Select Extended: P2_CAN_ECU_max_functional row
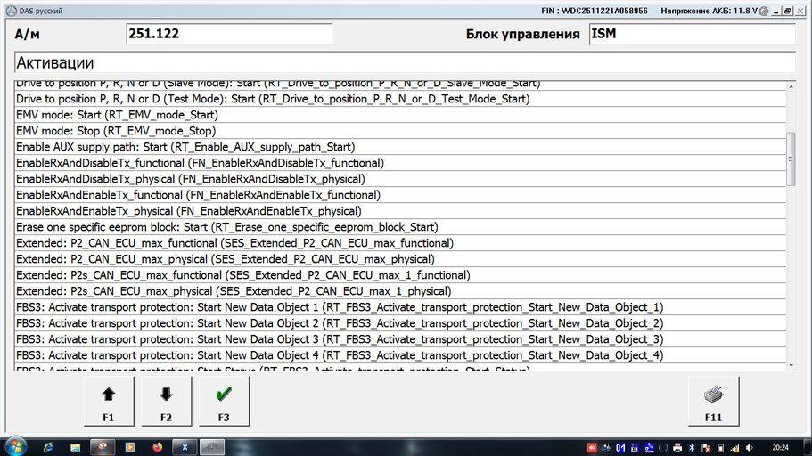This screenshot has height=456, width=812. point(400,243)
